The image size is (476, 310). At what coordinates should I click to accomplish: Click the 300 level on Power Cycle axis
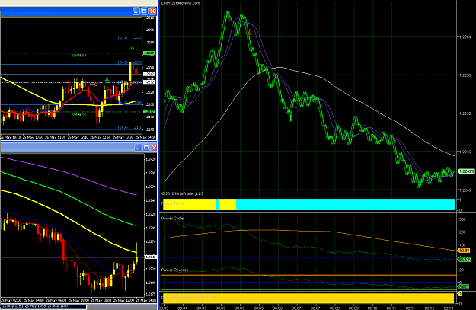[463, 219]
